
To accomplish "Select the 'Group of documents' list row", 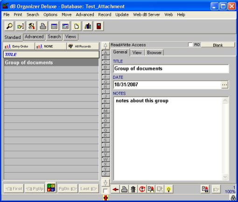I will pyautogui.click(x=51, y=63).
